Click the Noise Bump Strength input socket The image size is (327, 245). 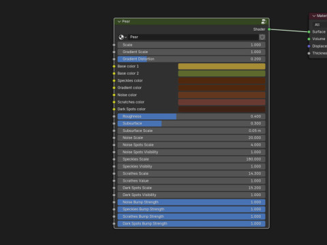[114, 202]
